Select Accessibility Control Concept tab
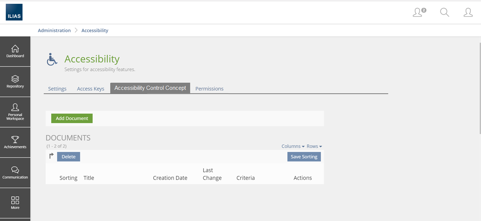This screenshot has height=221, width=481. (x=150, y=88)
